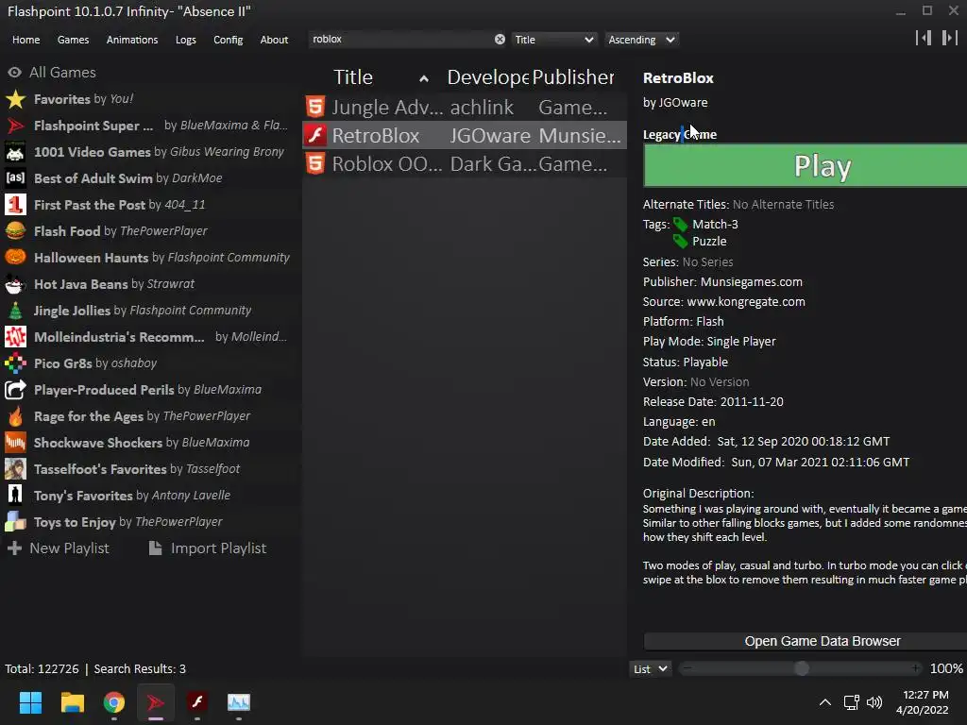Click the 1001 Video Games playlist icon

pos(15,152)
